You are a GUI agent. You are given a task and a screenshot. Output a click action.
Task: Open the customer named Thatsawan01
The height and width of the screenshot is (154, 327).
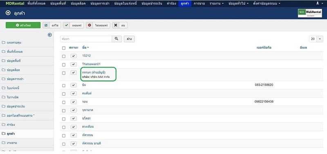coord(91,64)
